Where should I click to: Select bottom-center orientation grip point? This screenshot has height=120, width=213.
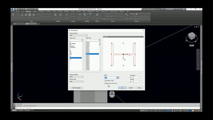click(123, 65)
